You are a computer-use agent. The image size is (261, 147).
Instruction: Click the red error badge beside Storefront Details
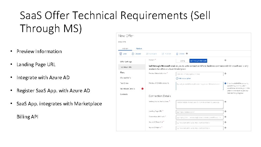(x=142, y=89)
